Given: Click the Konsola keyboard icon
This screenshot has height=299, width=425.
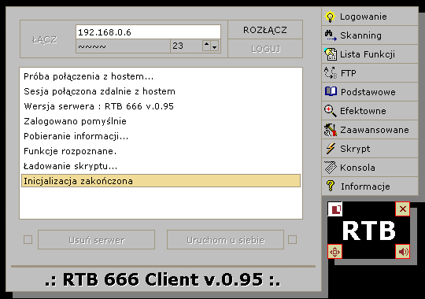Looking at the screenshot, I should click(x=331, y=168).
